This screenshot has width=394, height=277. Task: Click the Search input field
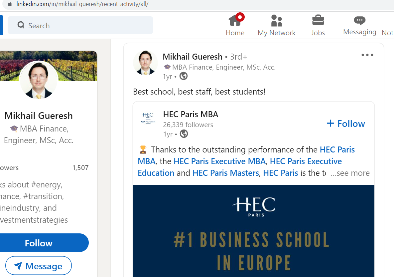[x=80, y=25]
